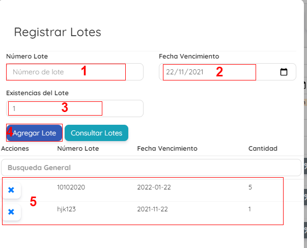Viewport: 307px width, 248px height.
Task: Open Consultar Lotes
Action: 96,133
